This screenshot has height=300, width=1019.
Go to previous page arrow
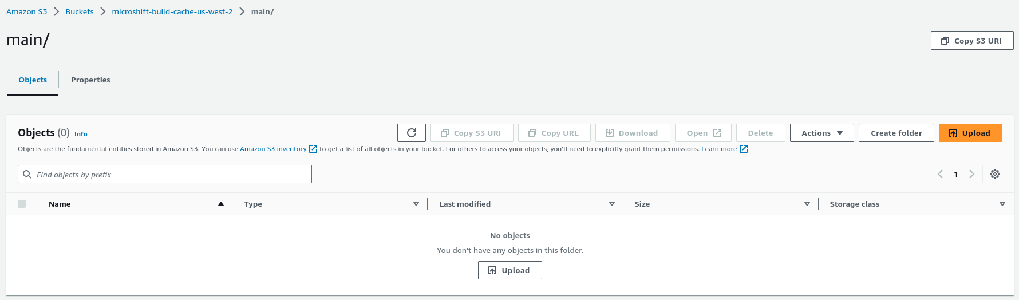pos(940,174)
